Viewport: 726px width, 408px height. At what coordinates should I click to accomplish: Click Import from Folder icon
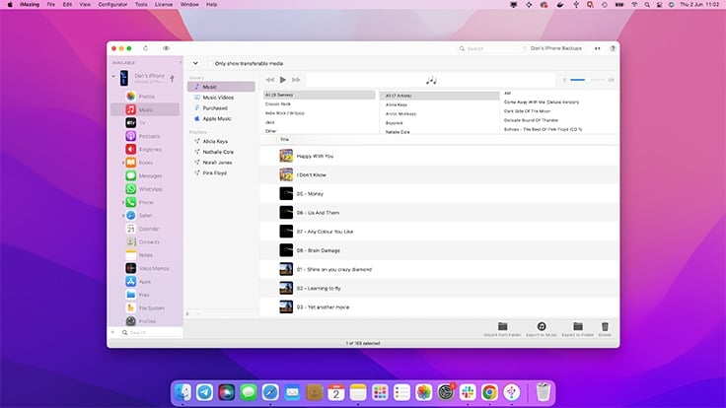pyautogui.click(x=502, y=326)
